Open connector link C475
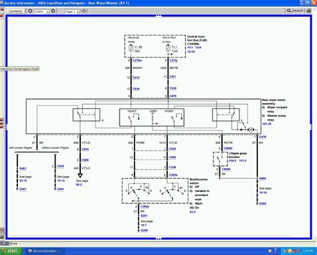The width and height of the screenshot is (317, 255). tap(173, 96)
